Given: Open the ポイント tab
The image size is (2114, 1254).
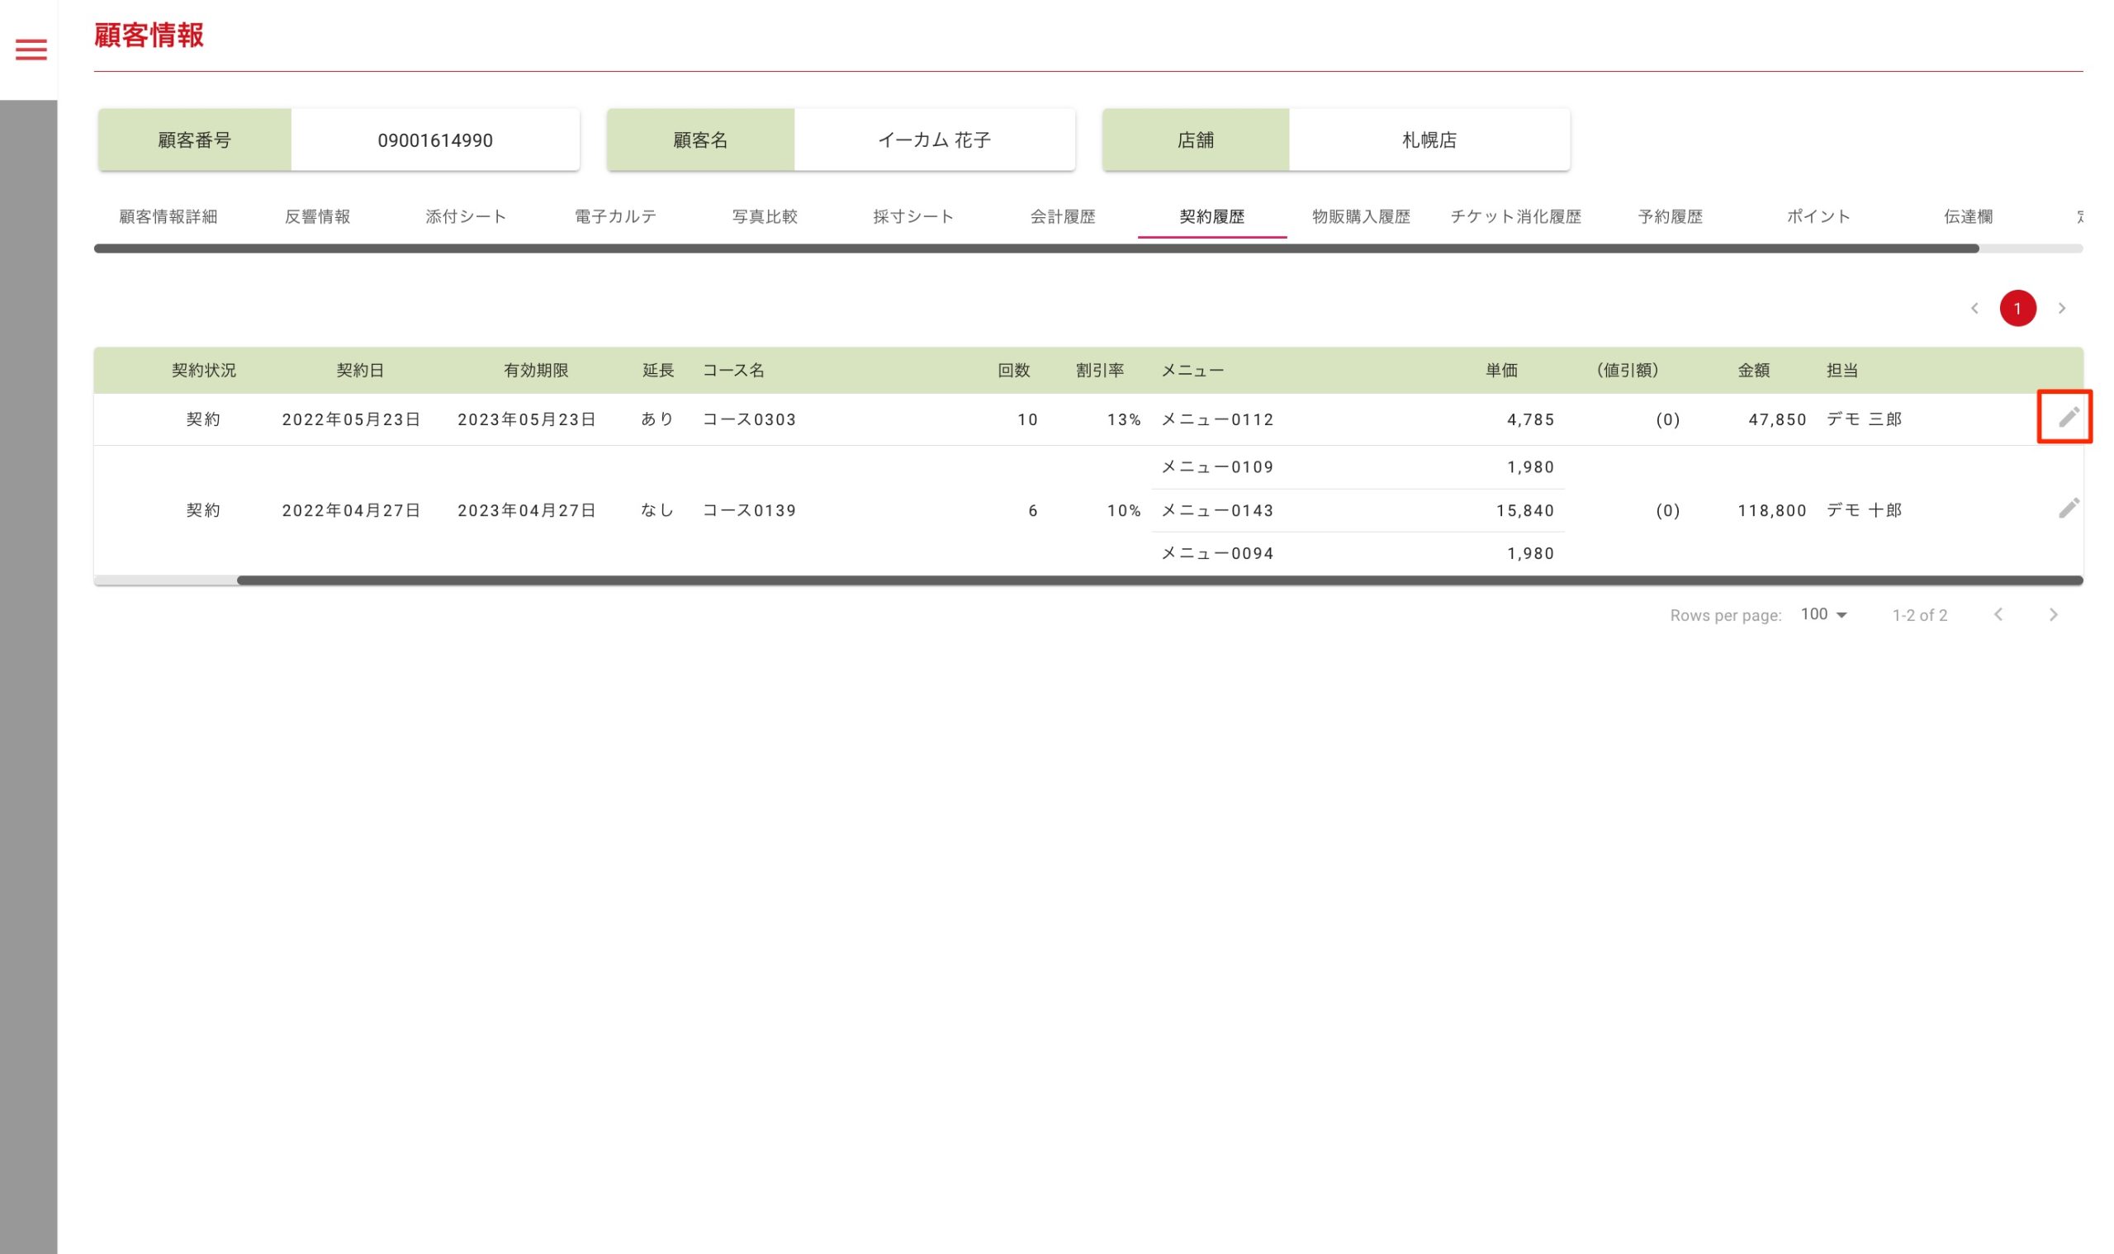Looking at the screenshot, I should 1818,217.
